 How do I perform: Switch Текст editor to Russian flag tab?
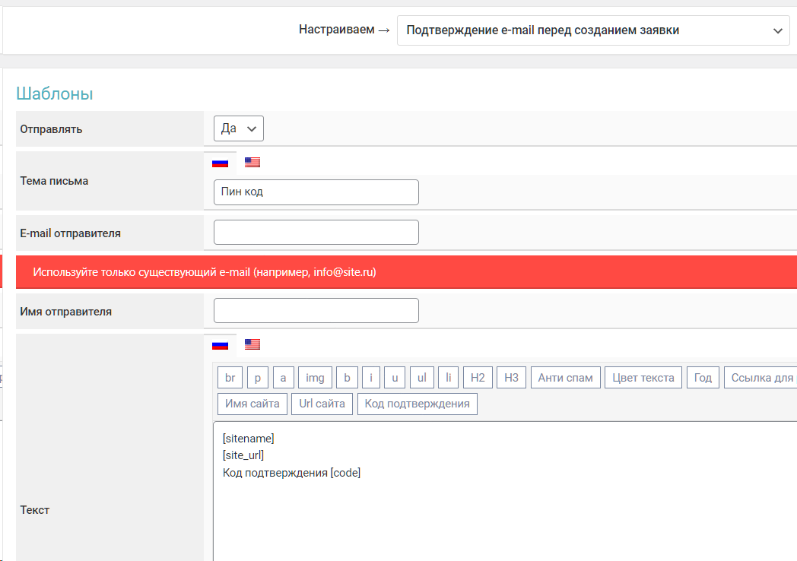click(220, 344)
